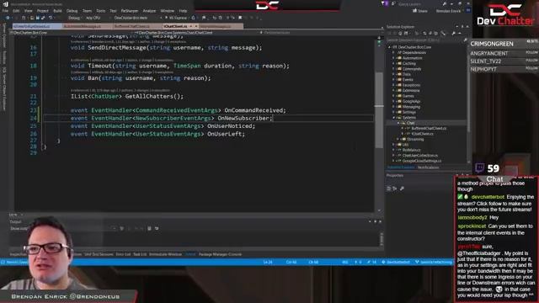The height and width of the screenshot is (303, 539).
Task: Expand the Dependencies node
Action: click(394, 52)
